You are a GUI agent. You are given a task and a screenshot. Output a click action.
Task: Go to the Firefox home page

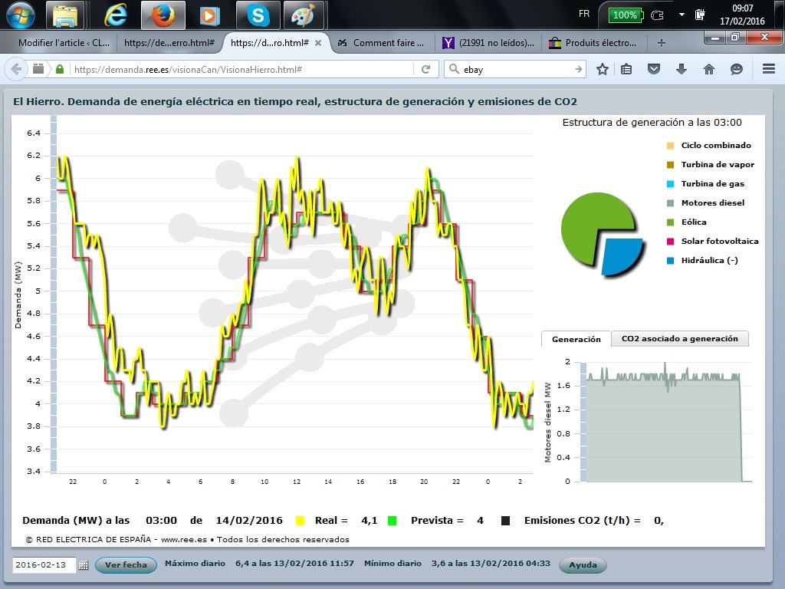point(709,69)
